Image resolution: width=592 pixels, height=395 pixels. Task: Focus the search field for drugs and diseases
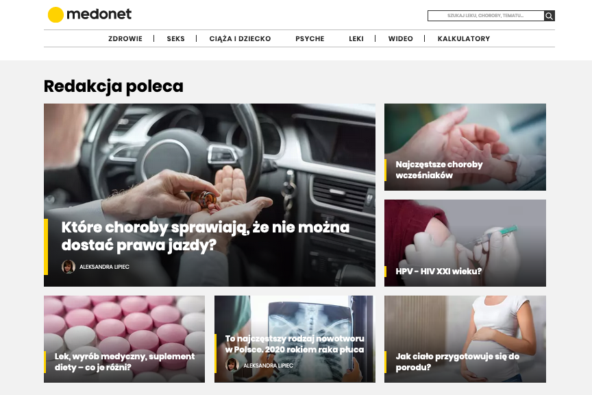click(x=486, y=16)
